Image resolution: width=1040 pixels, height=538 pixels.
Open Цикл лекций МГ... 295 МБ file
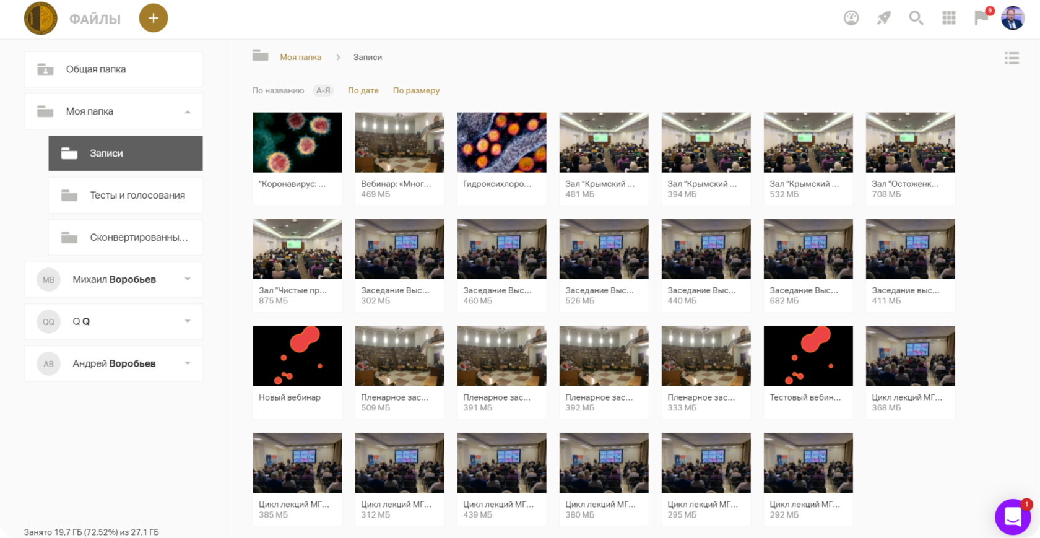coord(706,479)
